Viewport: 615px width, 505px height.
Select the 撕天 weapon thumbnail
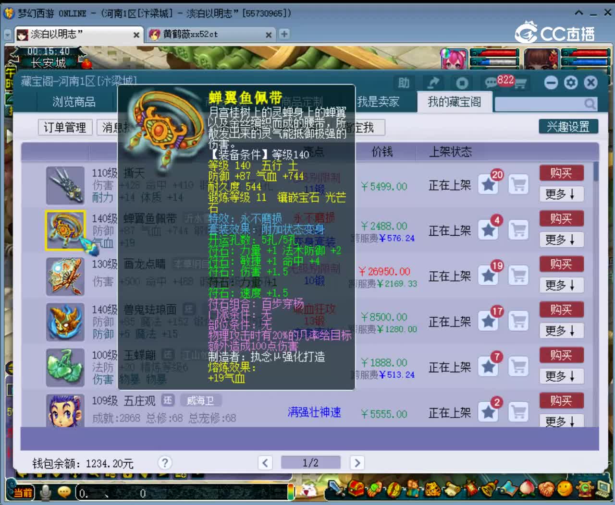[x=65, y=185]
